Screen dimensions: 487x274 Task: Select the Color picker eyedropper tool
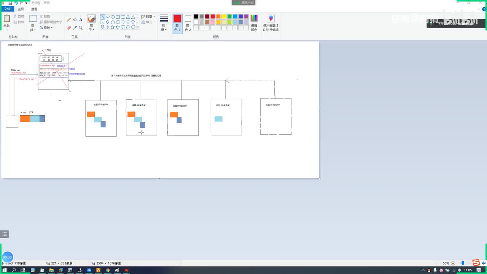(x=75, y=28)
